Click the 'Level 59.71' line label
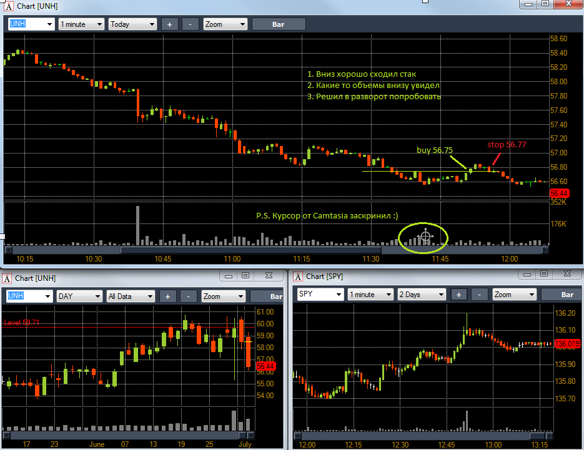This screenshot has height=450, width=584. tap(22, 322)
